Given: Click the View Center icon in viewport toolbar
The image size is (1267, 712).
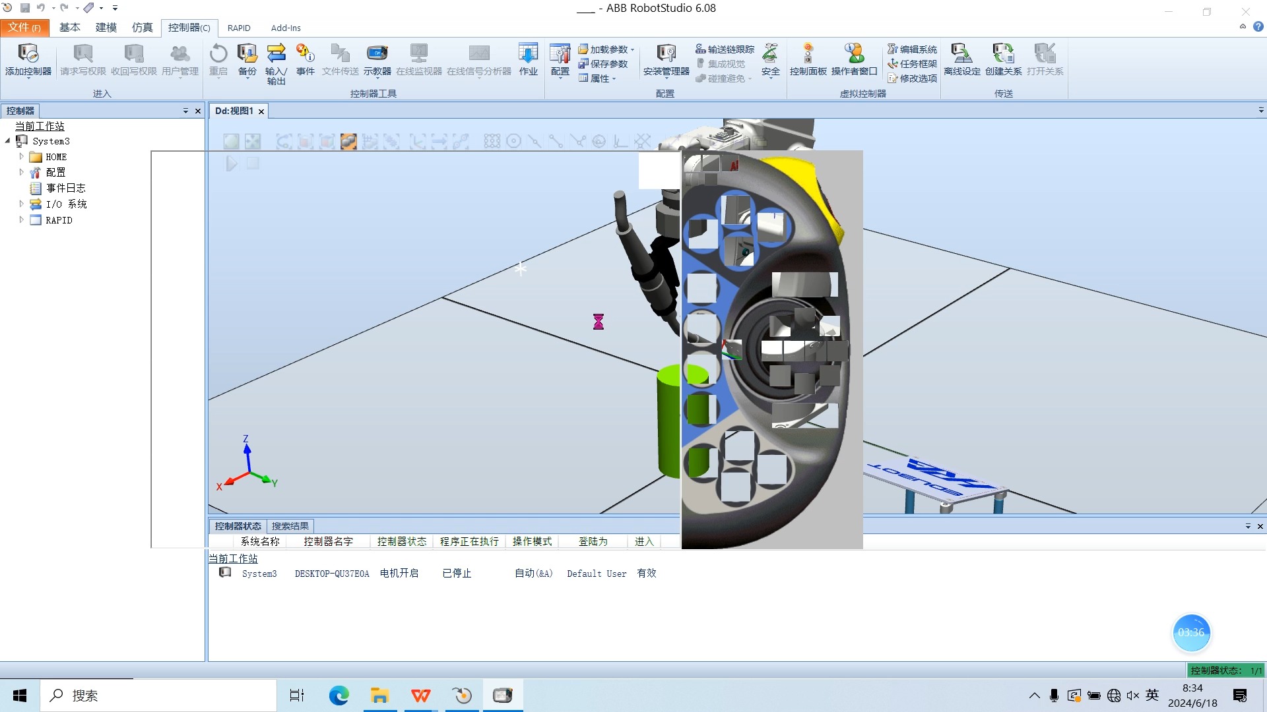Looking at the screenshot, I should (253, 141).
